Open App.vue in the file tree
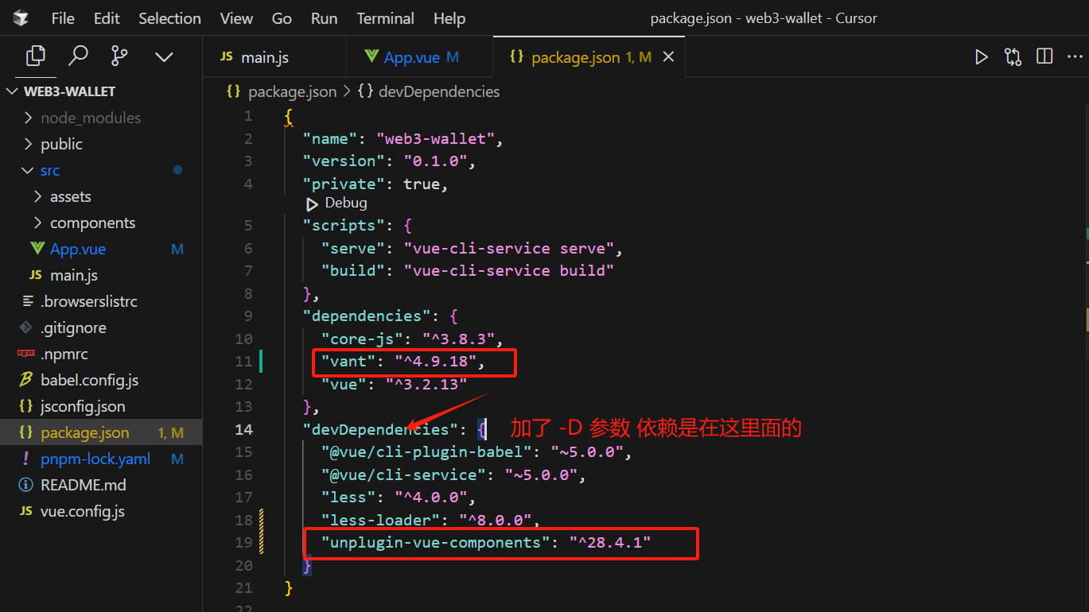This screenshot has height=612, width=1089. (101, 249)
